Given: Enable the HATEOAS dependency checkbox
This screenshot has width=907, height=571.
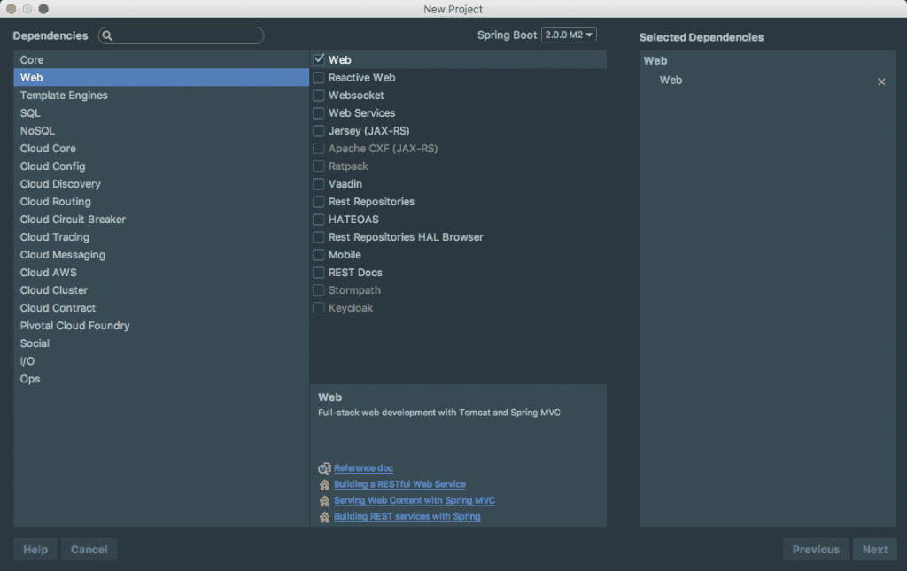Looking at the screenshot, I should [319, 220].
